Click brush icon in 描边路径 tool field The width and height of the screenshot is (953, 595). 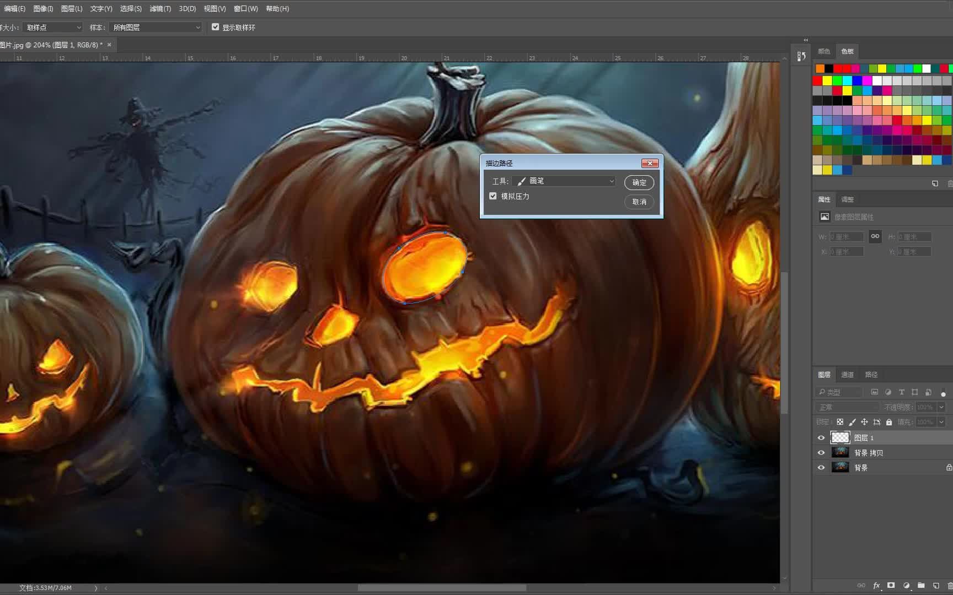click(522, 181)
